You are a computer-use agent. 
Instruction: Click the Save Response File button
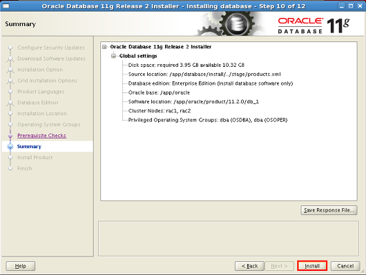coord(329,210)
